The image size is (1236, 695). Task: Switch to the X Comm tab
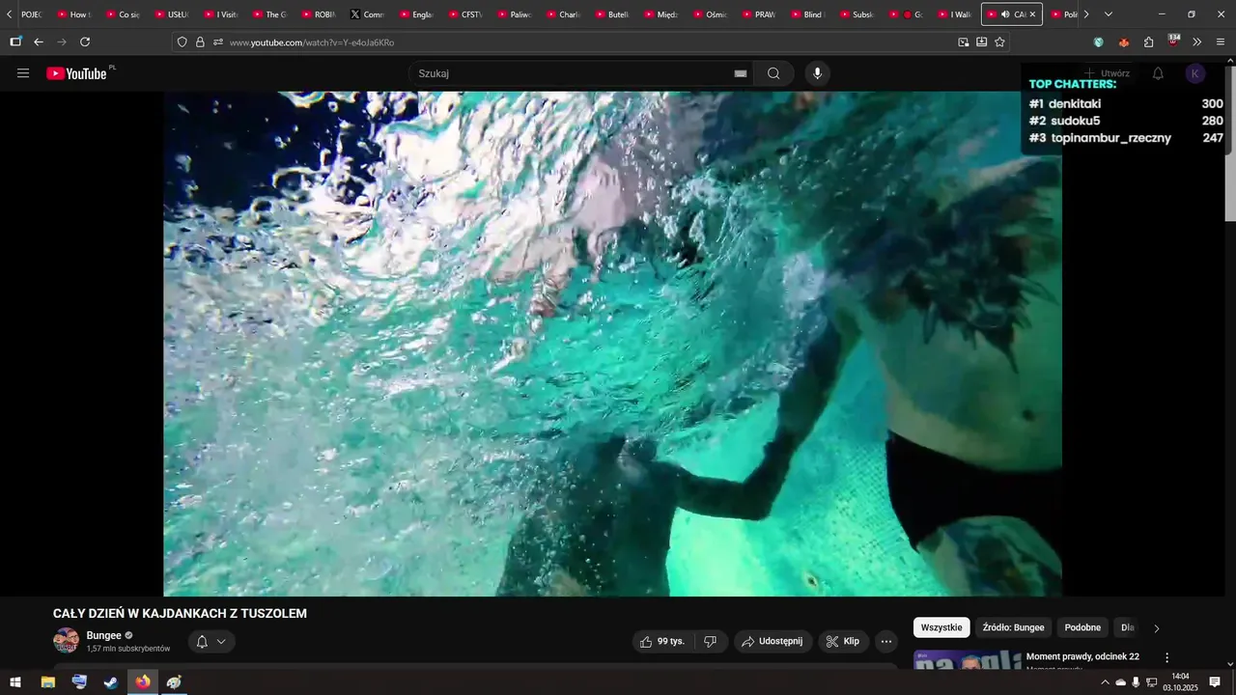pos(367,14)
